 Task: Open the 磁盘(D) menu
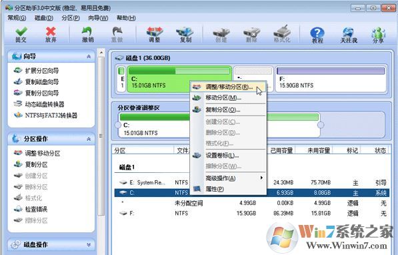pos(44,18)
